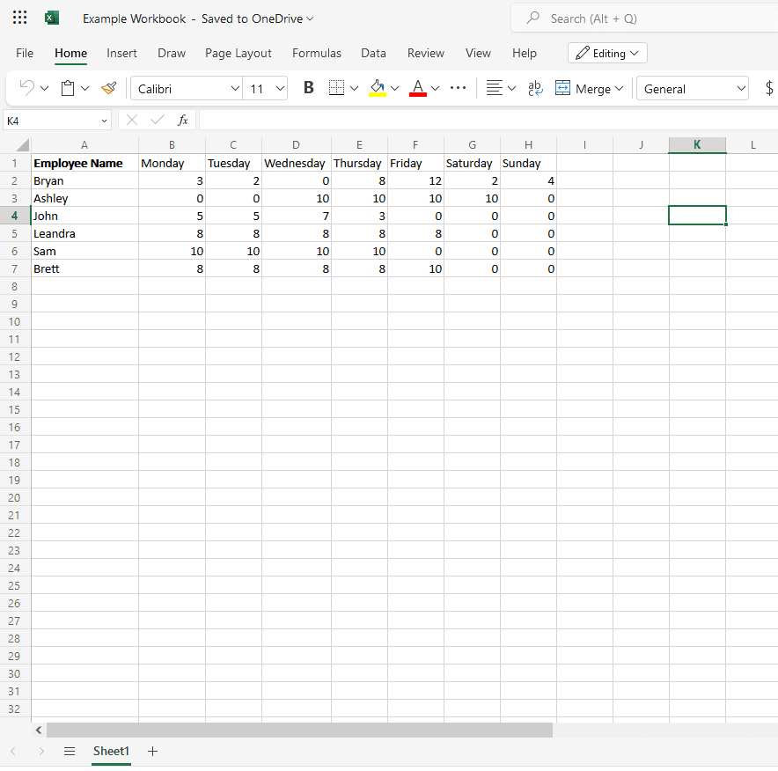Open the font name dropdown
This screenshot has height=771, width=778.
click(186, 88)
